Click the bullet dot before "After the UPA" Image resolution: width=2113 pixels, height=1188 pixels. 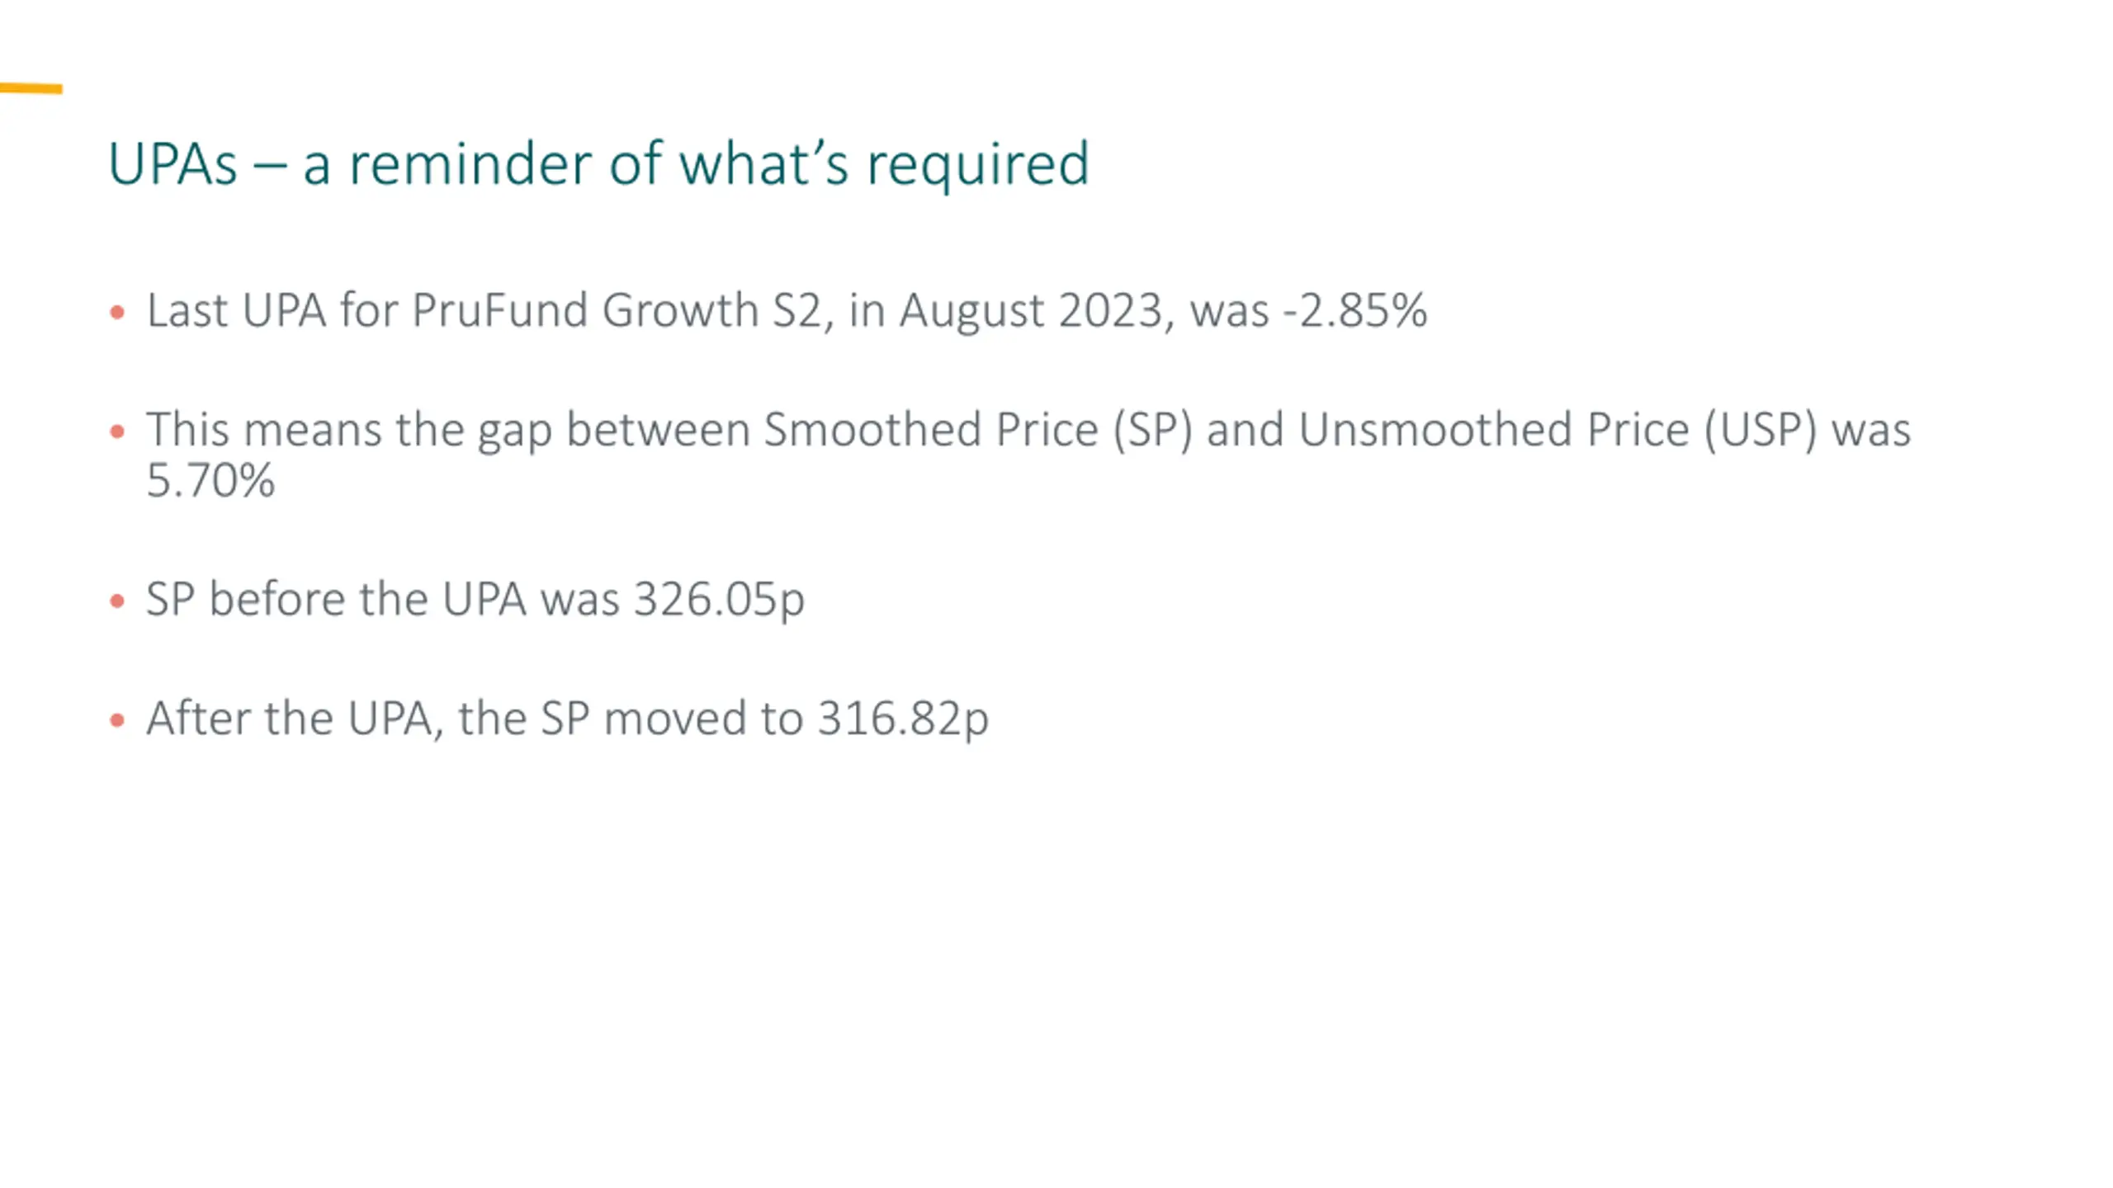117,720
